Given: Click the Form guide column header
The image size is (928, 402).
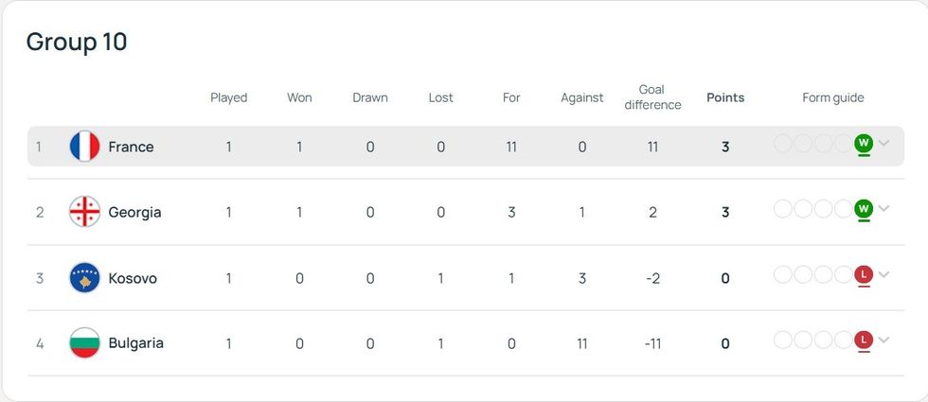Looking at the screenshot, I should click(833, 97).
